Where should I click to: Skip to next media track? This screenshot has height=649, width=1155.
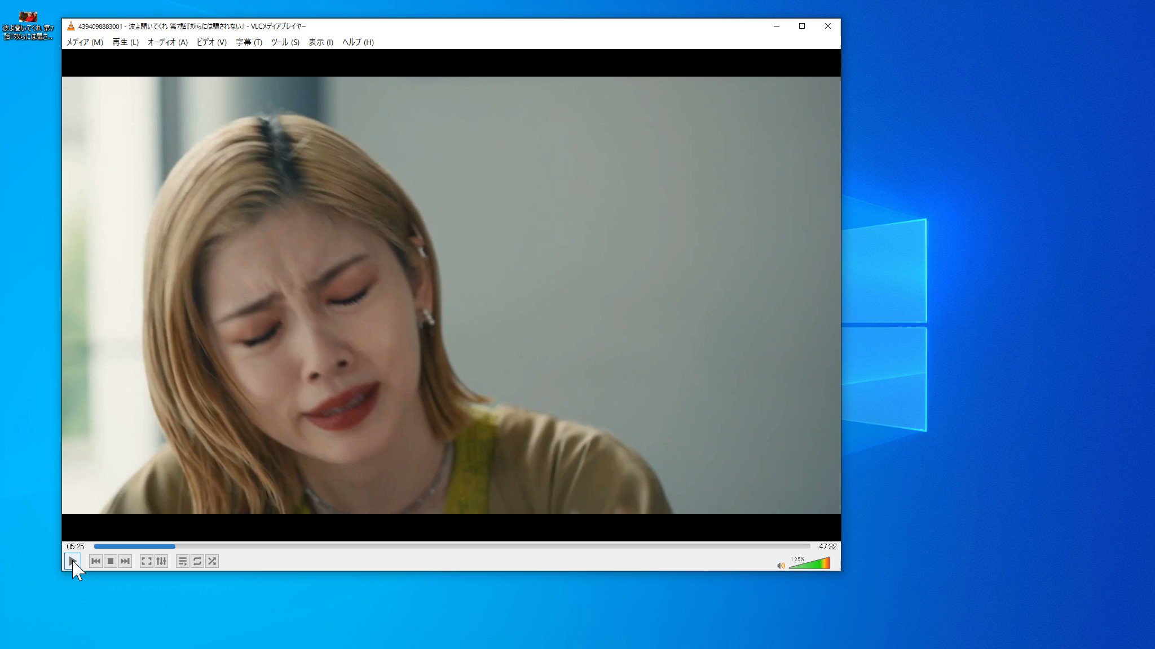pos(125,561)
